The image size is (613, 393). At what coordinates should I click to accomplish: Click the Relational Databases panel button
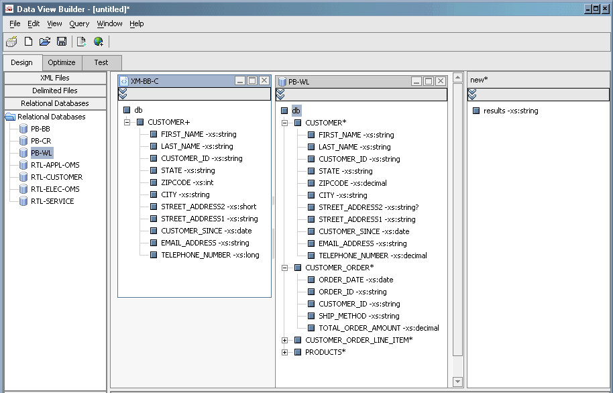pos(55,104)
